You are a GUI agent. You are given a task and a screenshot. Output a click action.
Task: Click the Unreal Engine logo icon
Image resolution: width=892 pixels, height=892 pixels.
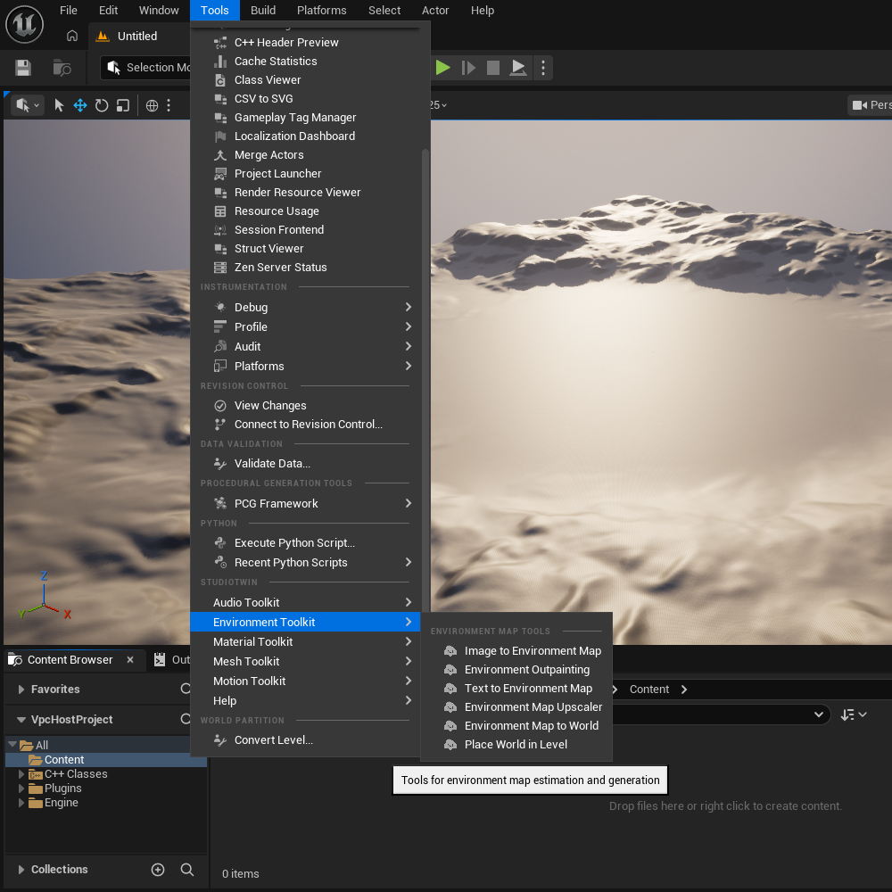[24, 24]
